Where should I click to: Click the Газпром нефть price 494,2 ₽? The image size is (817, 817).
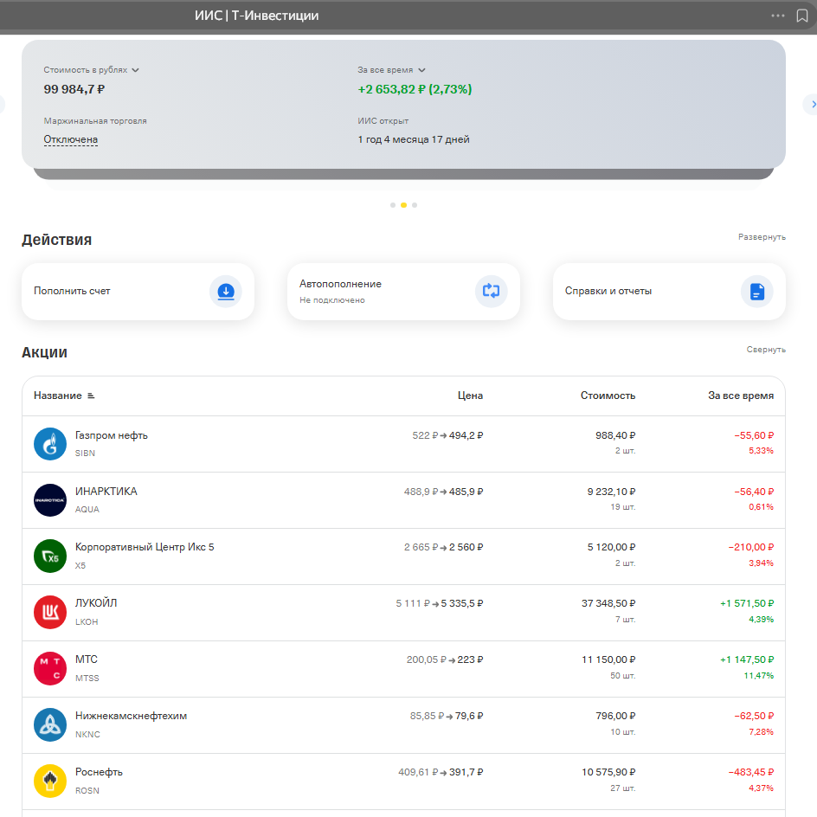pyautogui.click(x=466, y=435)
